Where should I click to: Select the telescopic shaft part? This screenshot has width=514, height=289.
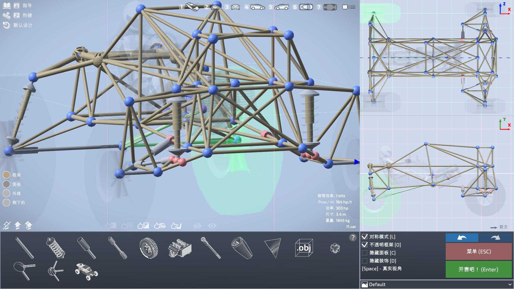point(118,248)
